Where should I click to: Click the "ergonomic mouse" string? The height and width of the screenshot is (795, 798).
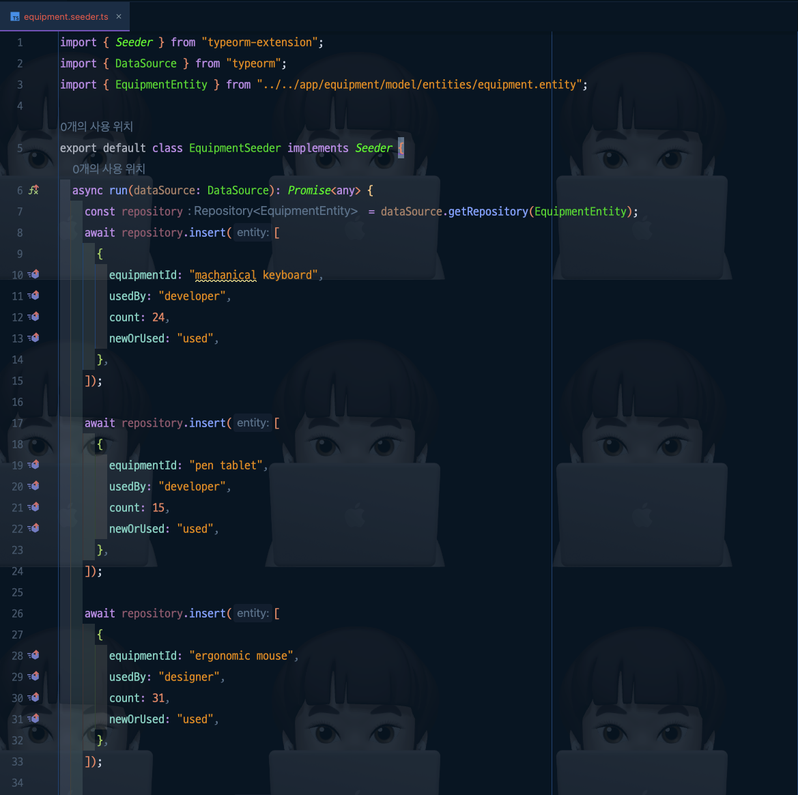tap(241, 656)
